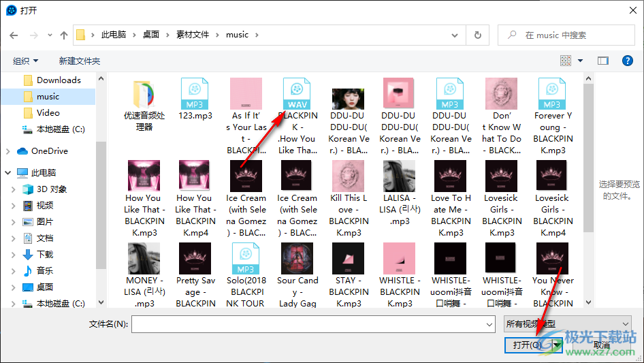Click the search music input field
Viewport: 644px width, 363px height.
[x=566, y=35]
